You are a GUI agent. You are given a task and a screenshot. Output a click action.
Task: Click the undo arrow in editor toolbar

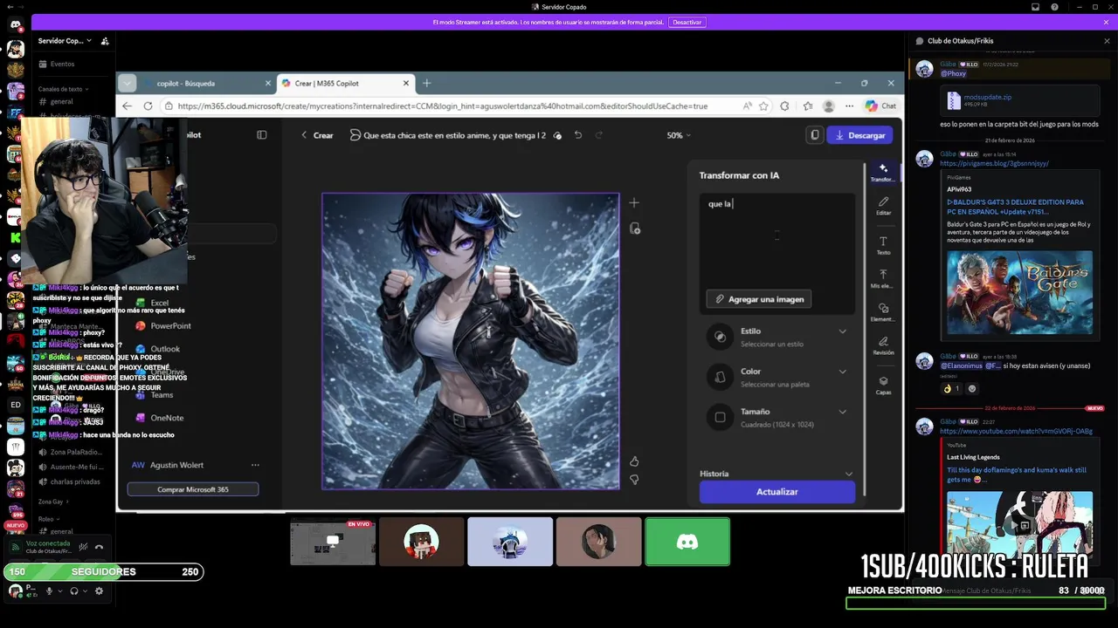578,135
